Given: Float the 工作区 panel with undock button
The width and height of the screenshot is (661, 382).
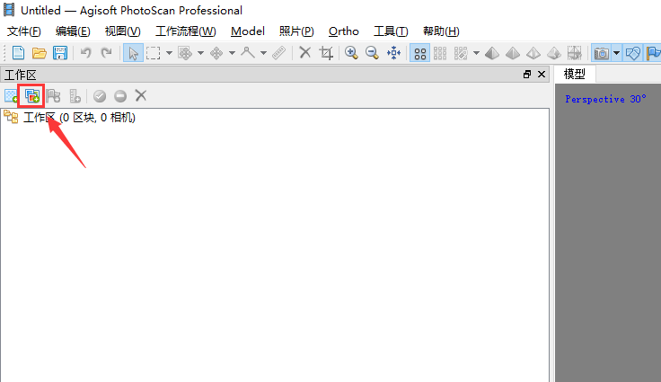Looking at the screenshot, I should (527, 75).
